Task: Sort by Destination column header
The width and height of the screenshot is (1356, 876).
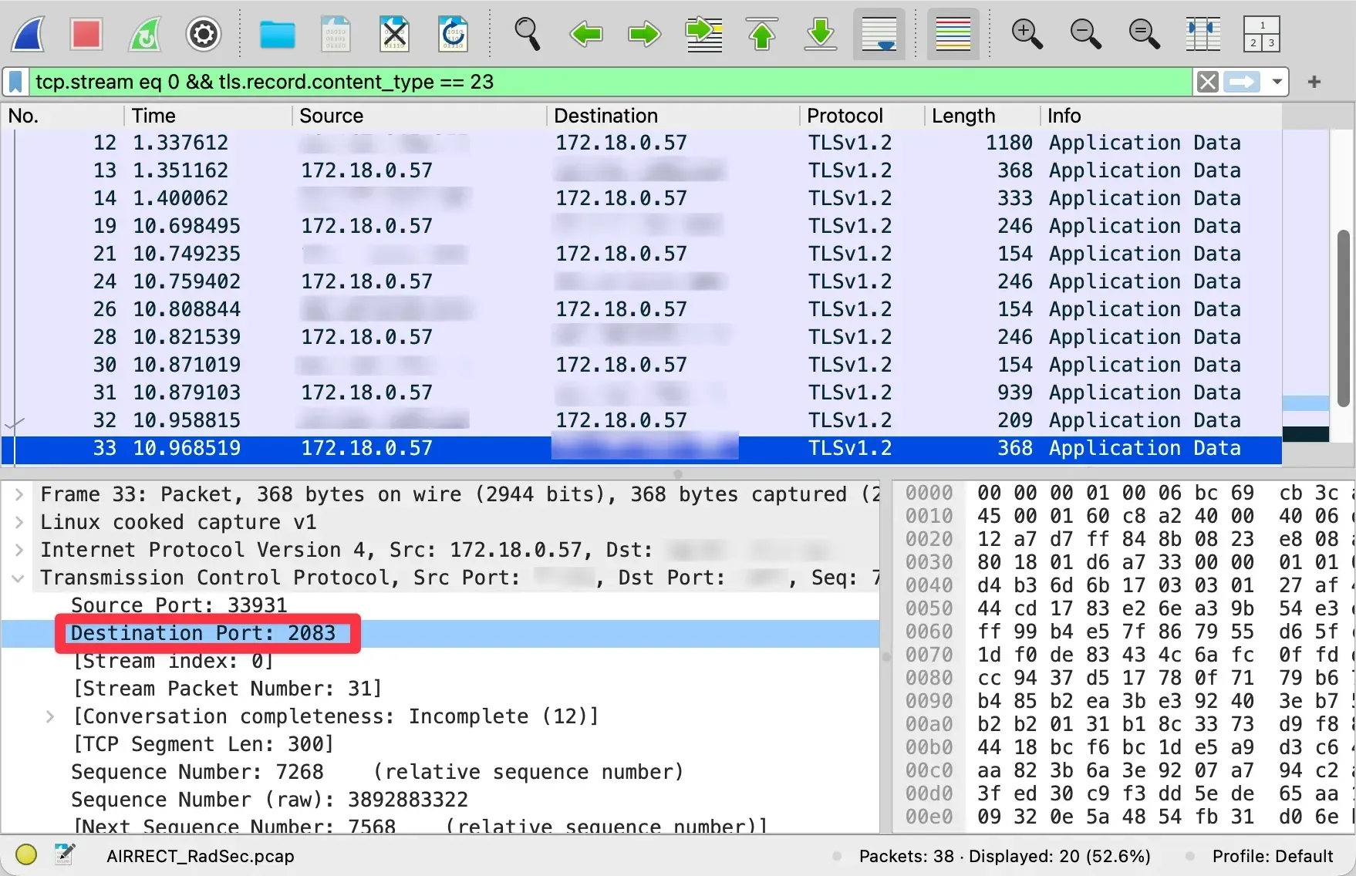Action: pos(673,116)
